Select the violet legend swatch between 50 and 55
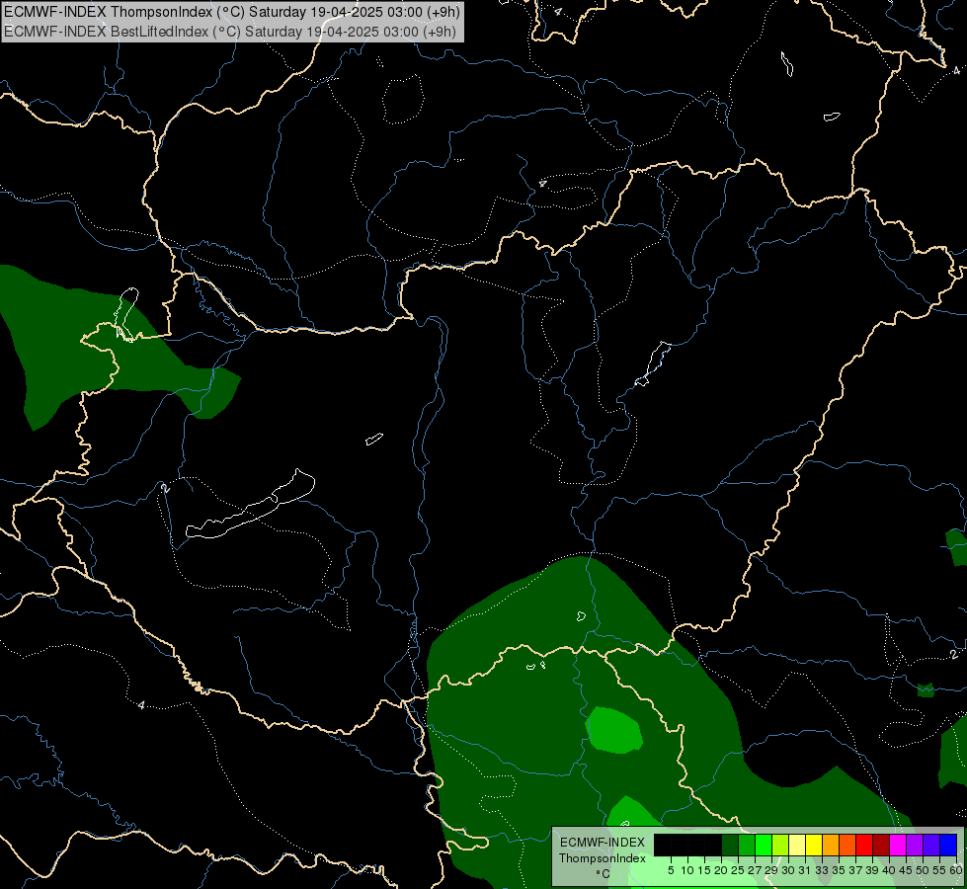 (x=931, y=845)
